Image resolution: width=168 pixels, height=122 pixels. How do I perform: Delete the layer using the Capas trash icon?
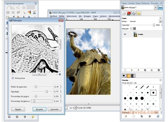pos(159,70)
